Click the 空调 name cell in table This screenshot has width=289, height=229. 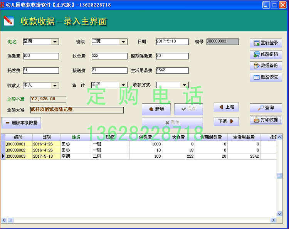click(76, 157)
